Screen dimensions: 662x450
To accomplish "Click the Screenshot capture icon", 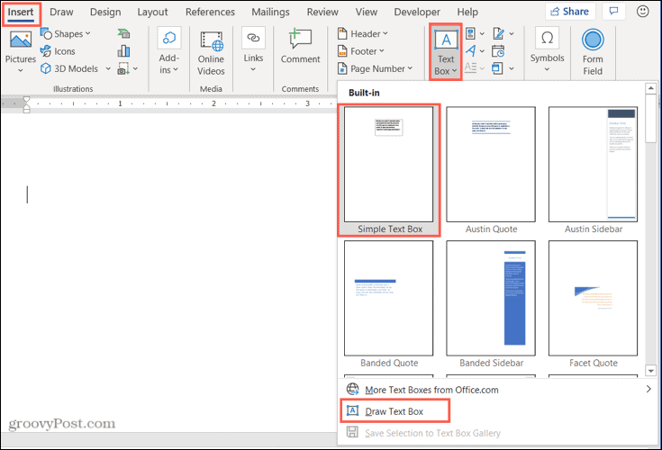I will tap(123, 68).
